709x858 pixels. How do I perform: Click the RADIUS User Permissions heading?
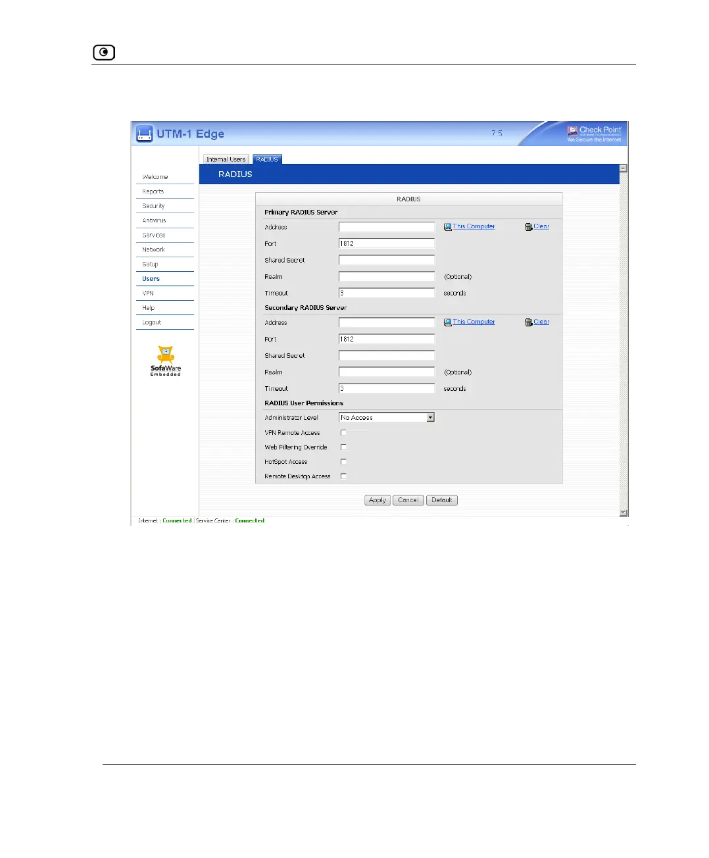coord(304,403)
